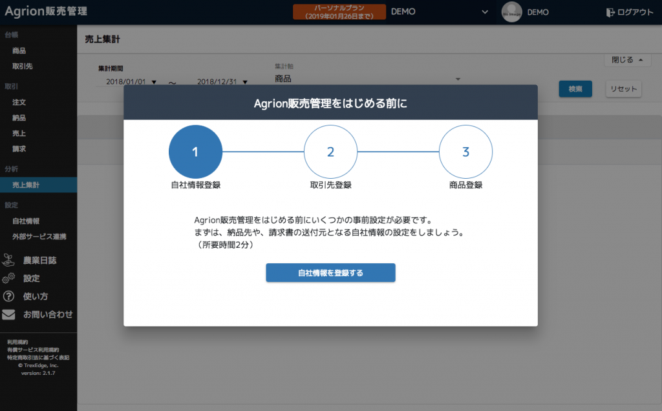The width and height of the screenshot is (662, 411).
Task: Click the ログアウト link
Action: [x=635, y=12]
